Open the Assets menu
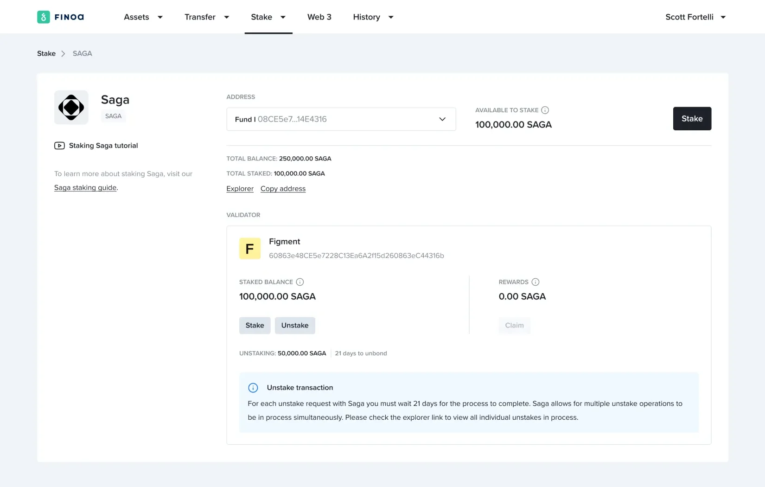The width and height of the screenshot is (765, 487). (136, 17)
